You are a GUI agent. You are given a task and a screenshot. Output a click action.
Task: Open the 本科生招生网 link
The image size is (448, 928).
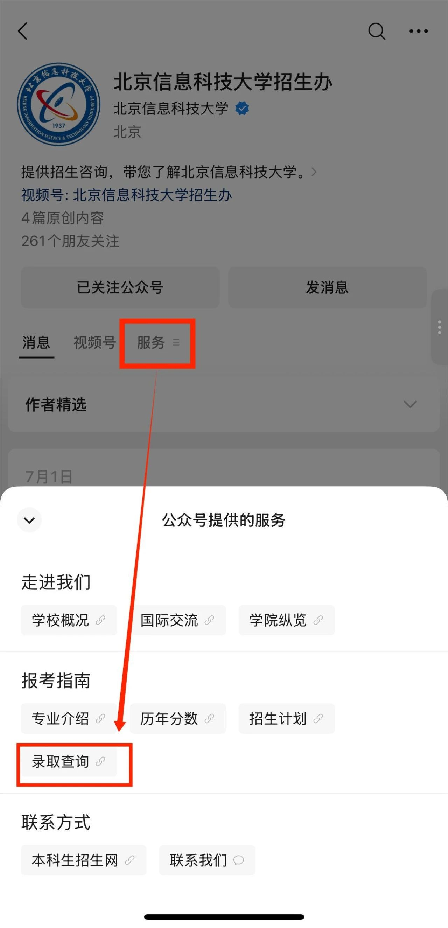point(84,860)
